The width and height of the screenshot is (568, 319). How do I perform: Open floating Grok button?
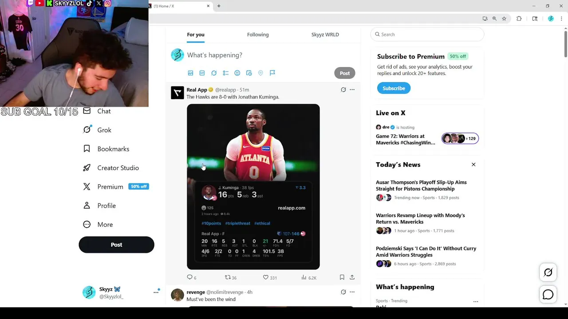pos(548,272)
